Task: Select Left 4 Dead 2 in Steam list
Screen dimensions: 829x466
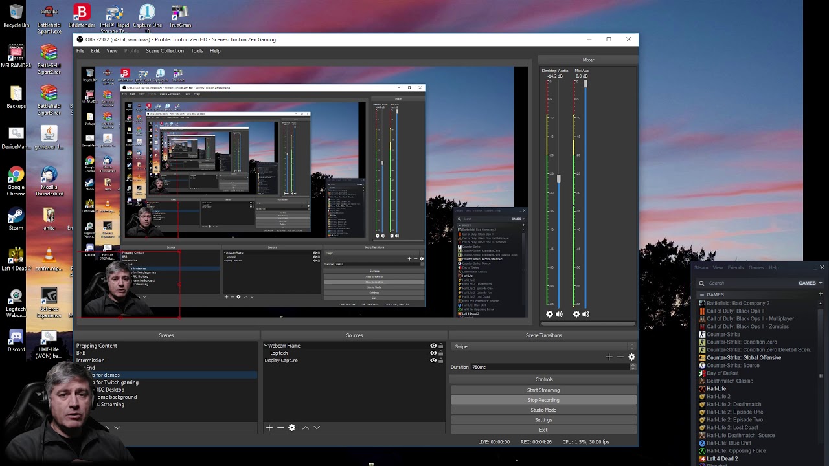Action: point(722,459)
